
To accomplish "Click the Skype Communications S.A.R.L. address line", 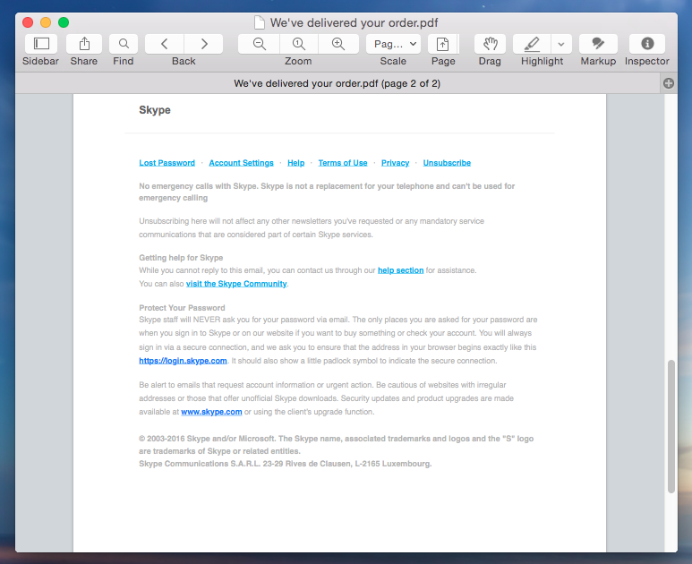I will click(285, 464).
